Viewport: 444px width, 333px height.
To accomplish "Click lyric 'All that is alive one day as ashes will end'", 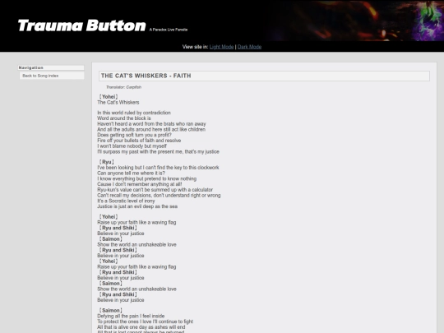I will (x=141, y=327).
